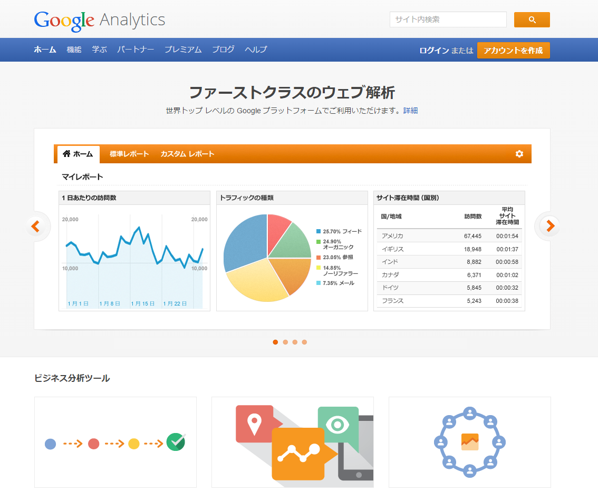Switch to the カスタム レポート tab
The image size is (598, 492).
(187, 154)
